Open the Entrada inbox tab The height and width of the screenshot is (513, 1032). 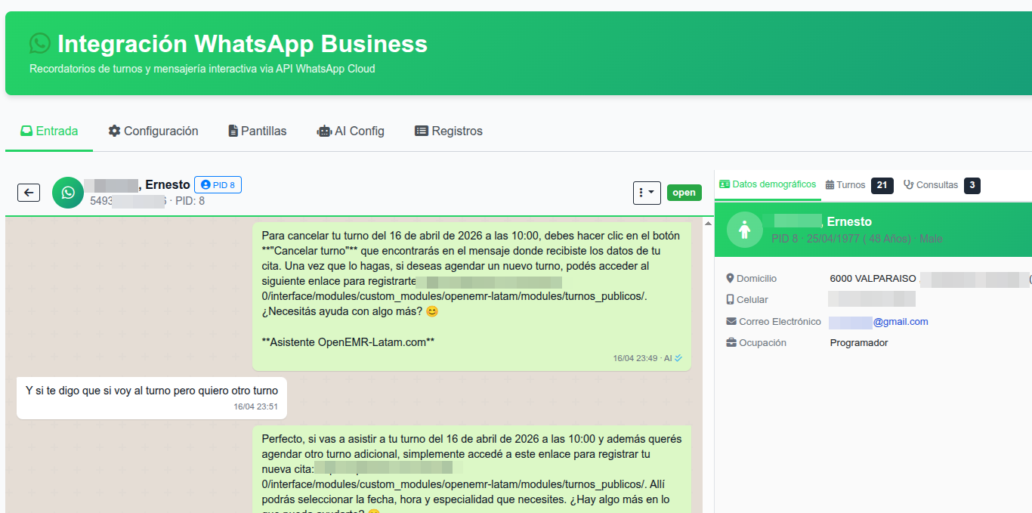(49, 131)
